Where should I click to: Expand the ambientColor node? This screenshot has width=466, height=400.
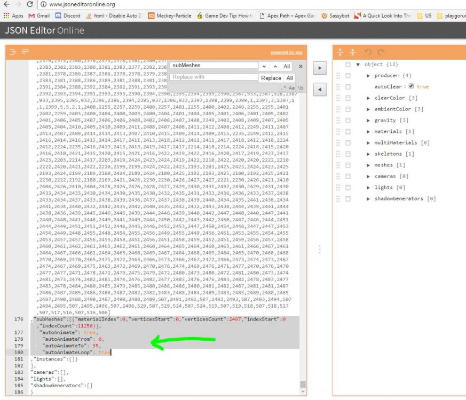[368, 109]
